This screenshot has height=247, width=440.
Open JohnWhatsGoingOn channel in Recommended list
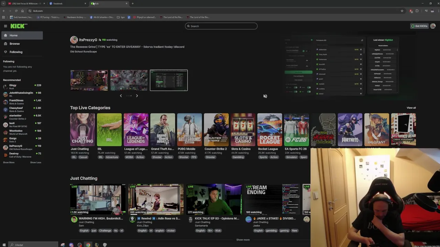[x=22, y=94]
